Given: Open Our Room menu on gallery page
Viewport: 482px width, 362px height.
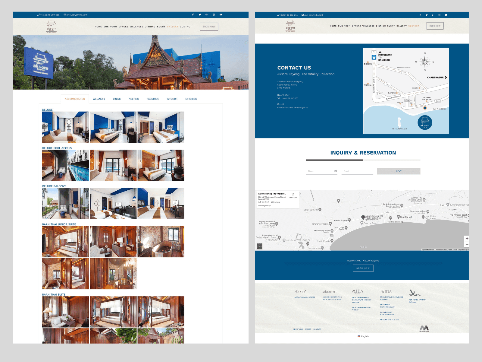Looking at the screenshot, I should (x=110, y=27).
